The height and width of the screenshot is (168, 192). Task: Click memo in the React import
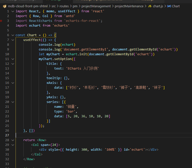point(50,11)
